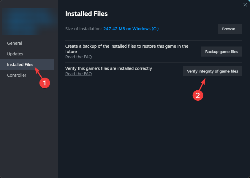Click the red callout marker numbered 1
Viewport: 250px width, 178px height.
point(45,83)
